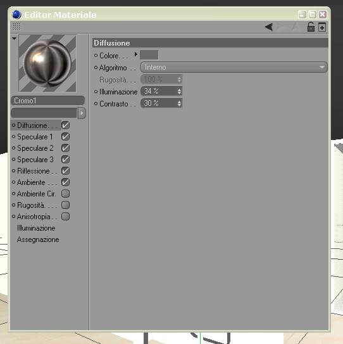Click the Contrasto 30 % stepper arrows
Viewport: 343px width, 344px height.
pyautogui.click(x=179, y=103)
